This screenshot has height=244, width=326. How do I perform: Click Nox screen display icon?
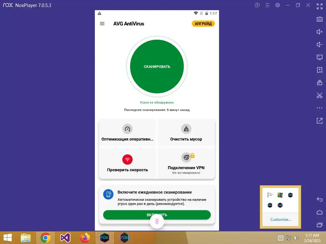[320, 57]
